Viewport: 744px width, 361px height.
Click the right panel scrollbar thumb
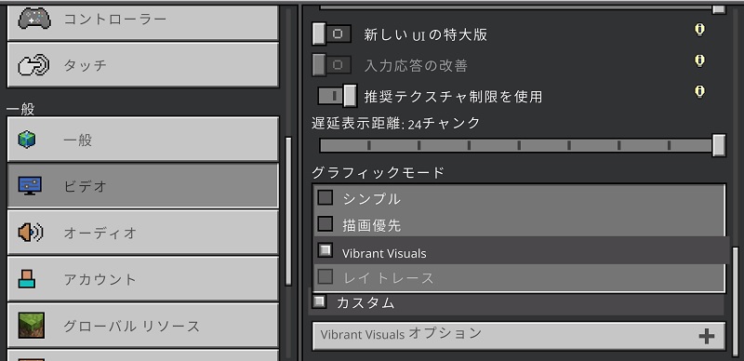(x=736, y=301)
